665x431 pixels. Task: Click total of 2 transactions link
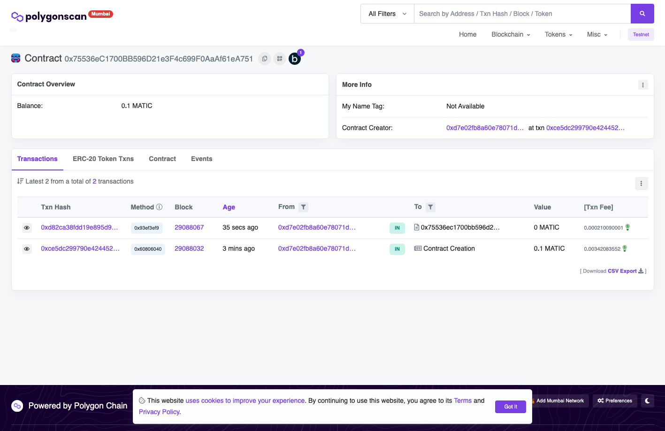coord(94,181)
